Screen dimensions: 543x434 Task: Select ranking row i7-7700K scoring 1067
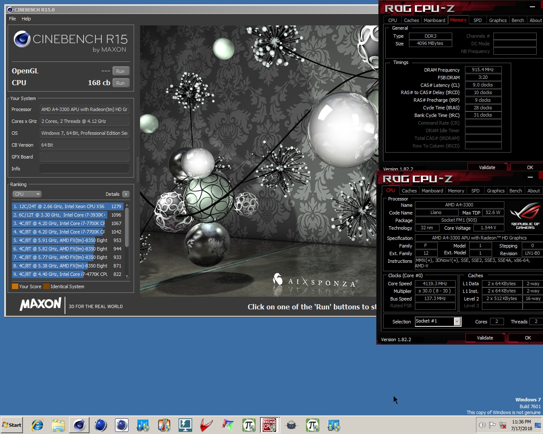tap(68, 223)
